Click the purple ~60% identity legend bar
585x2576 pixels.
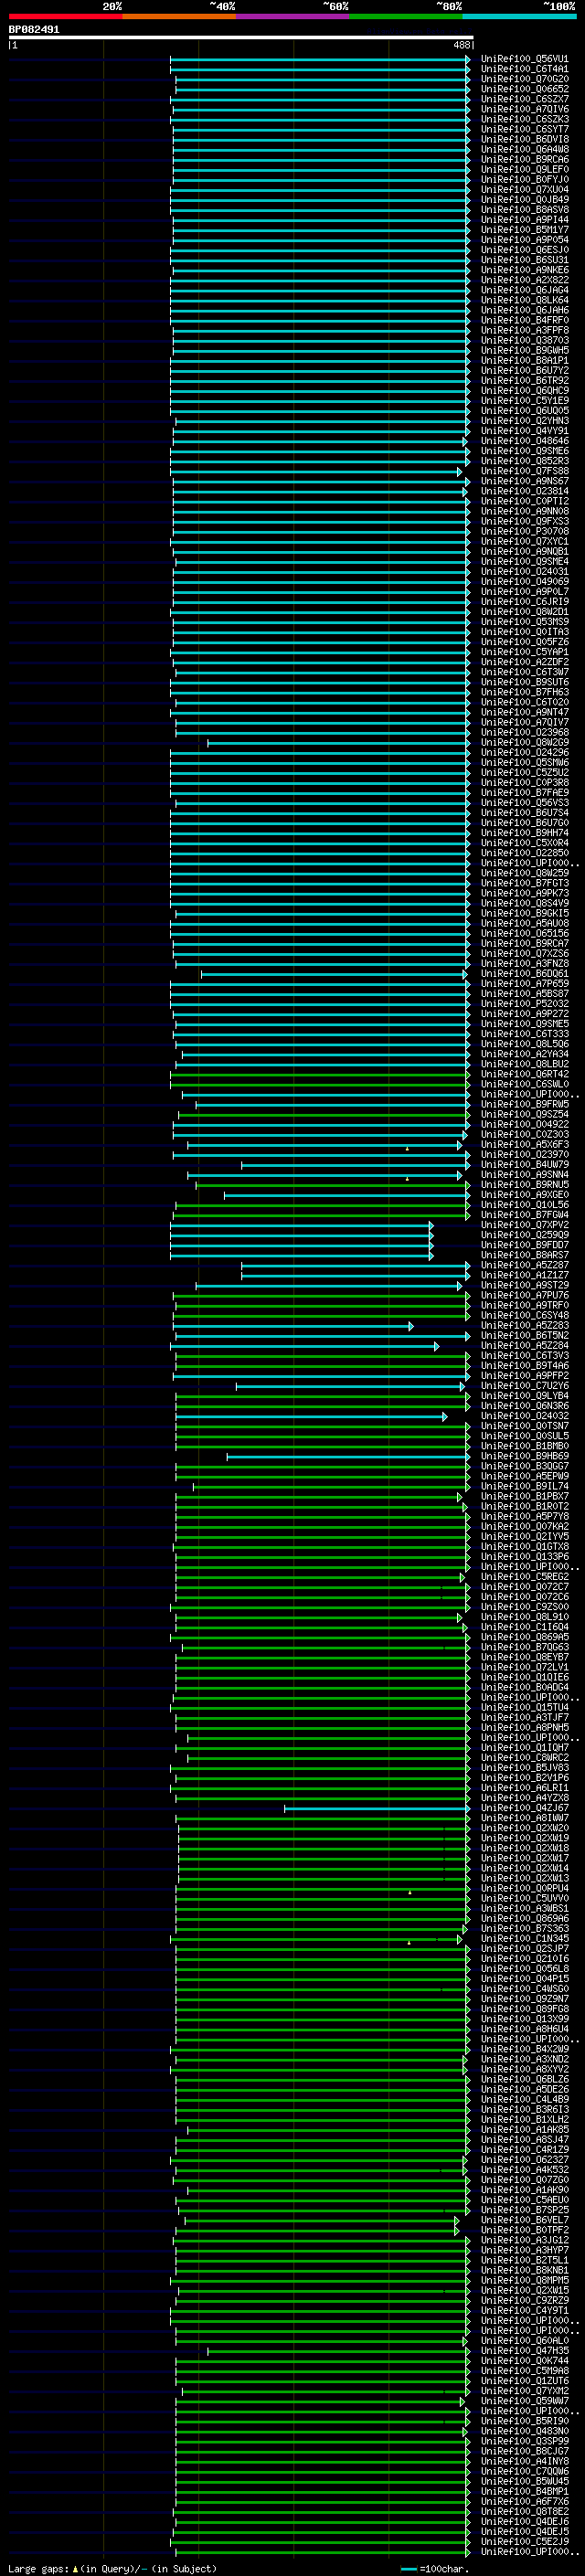click(x=292, y=16)
